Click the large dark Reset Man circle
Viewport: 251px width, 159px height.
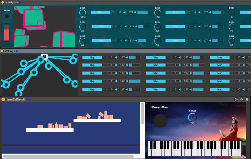click(x=160, y=121)
